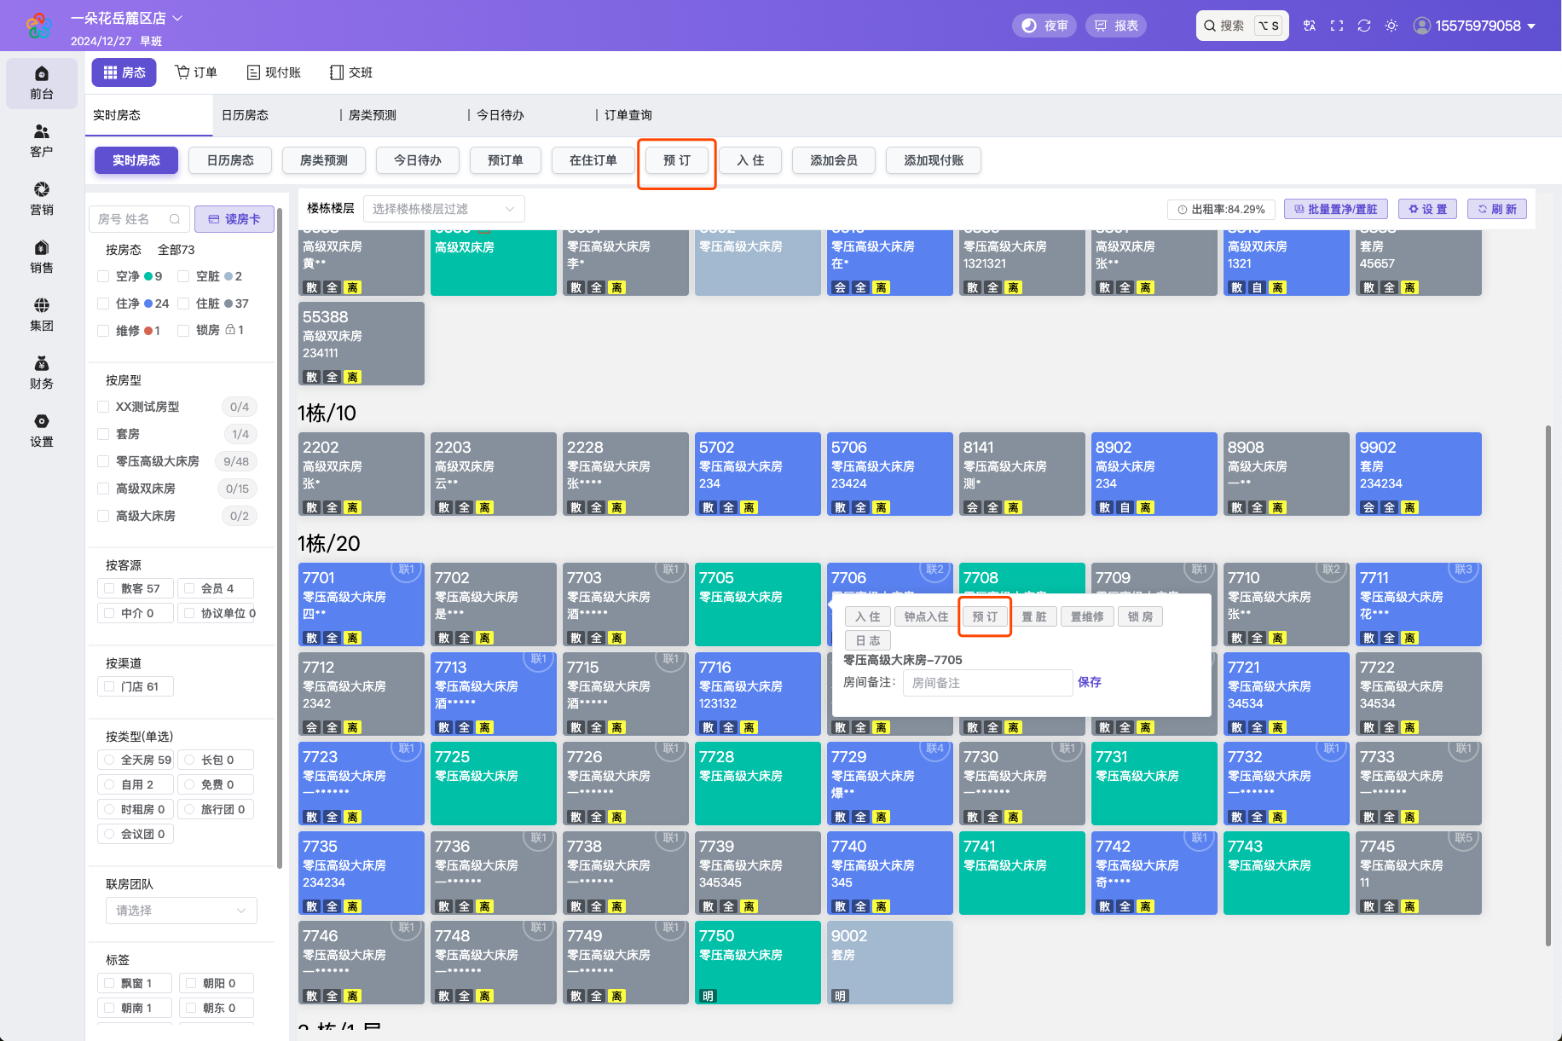Open the 营销 sidebar section

[x=41, y=199]
